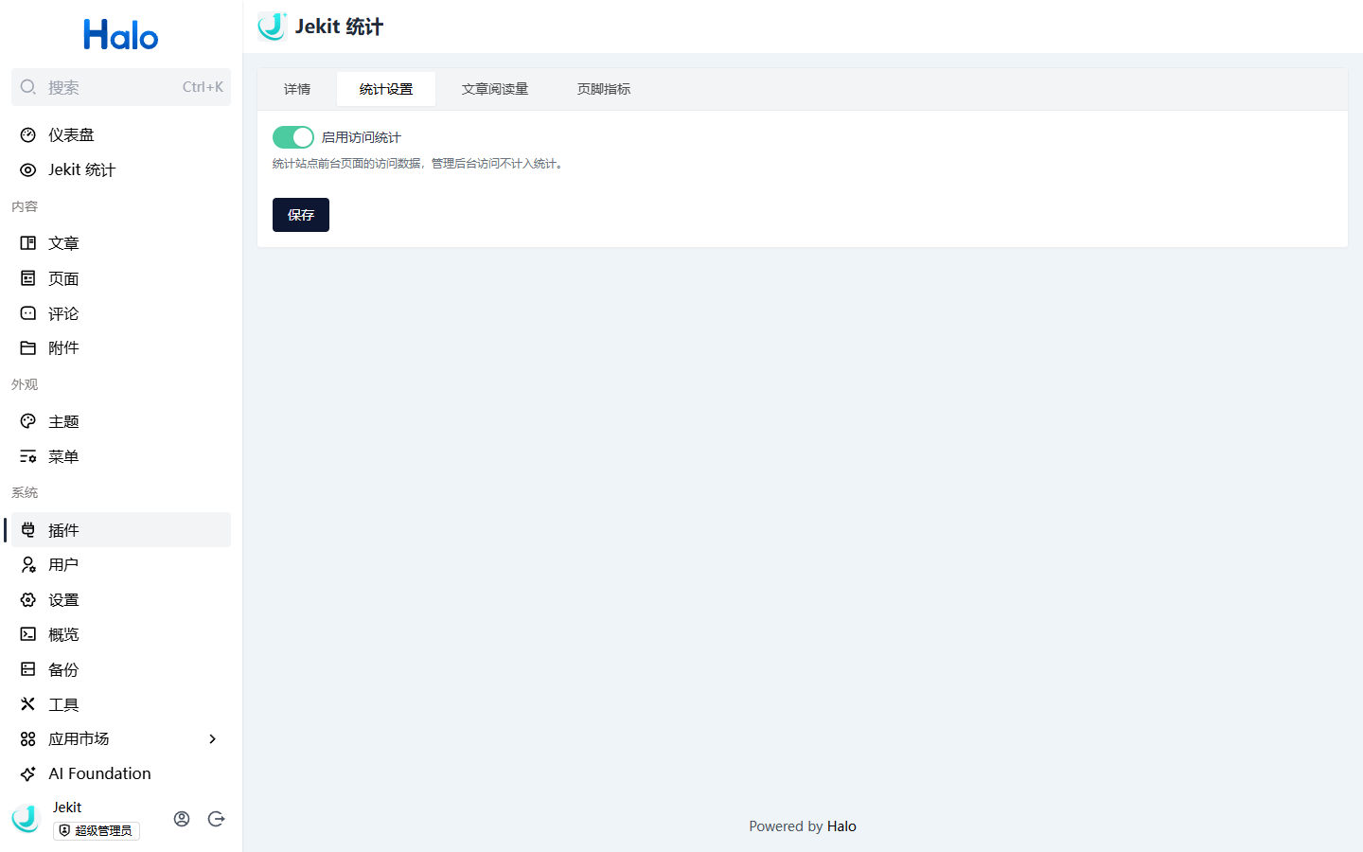
Task: Open 文章 in the sidebar
Action: pos(121,243)
